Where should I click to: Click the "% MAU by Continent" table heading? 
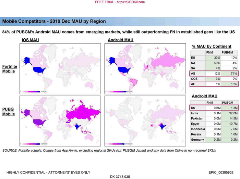[212, 47]
